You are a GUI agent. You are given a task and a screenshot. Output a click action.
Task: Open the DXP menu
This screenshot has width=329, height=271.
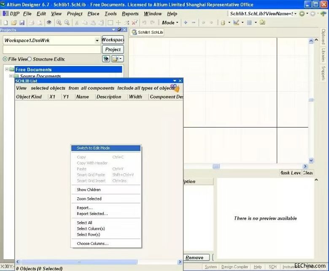tap(14, 14)
